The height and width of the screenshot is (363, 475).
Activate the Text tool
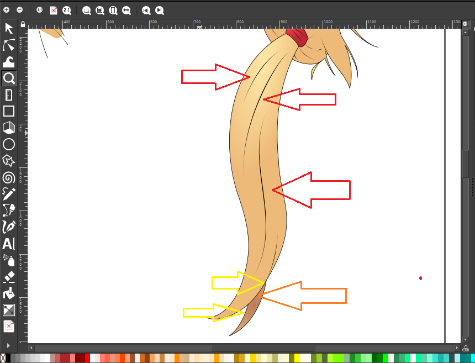coord(8,244)
